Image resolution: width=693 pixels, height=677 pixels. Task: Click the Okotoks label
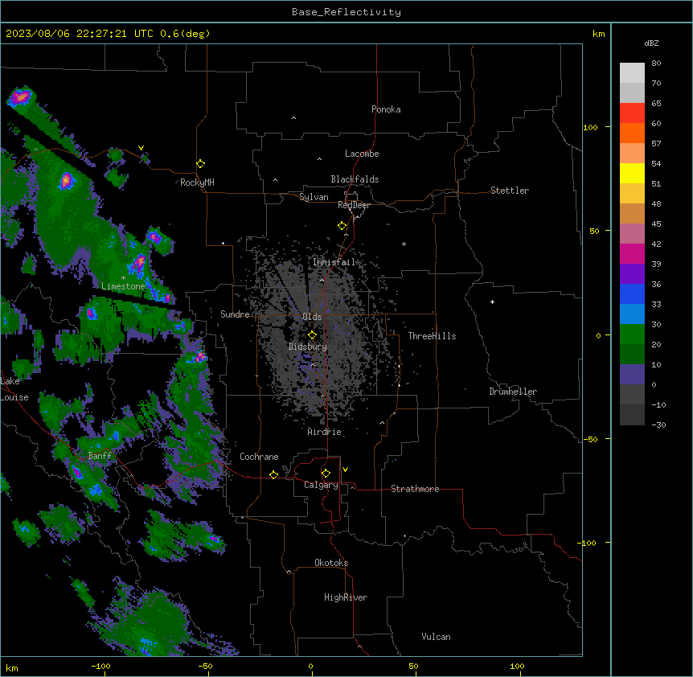click(331, 563)
